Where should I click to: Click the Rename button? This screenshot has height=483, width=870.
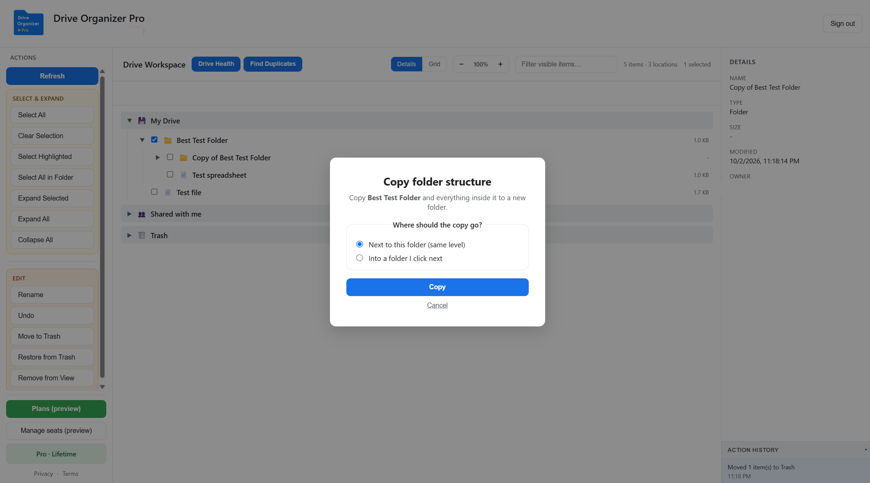[x=52, y=295]
